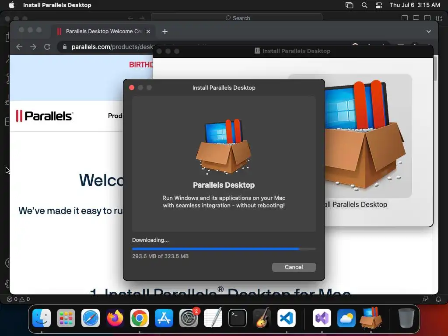Screen dimensions: 448x336
Task: Open a new Chrome tab
Action: (x=165, y=31)
